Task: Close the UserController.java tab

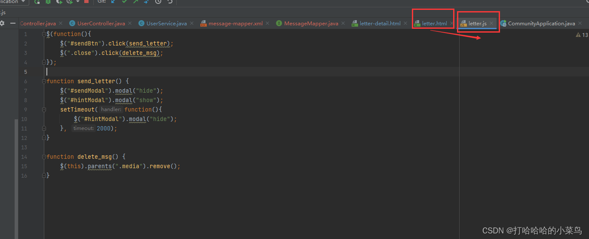Action: pyautogui.click(x=130, y=24)
